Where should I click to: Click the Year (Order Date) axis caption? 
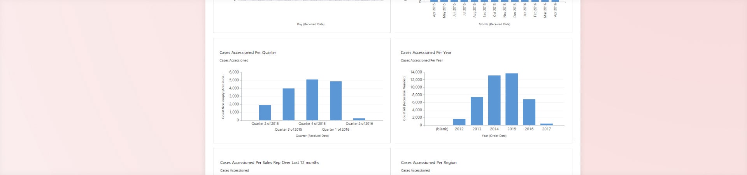[x=494, y=136]
